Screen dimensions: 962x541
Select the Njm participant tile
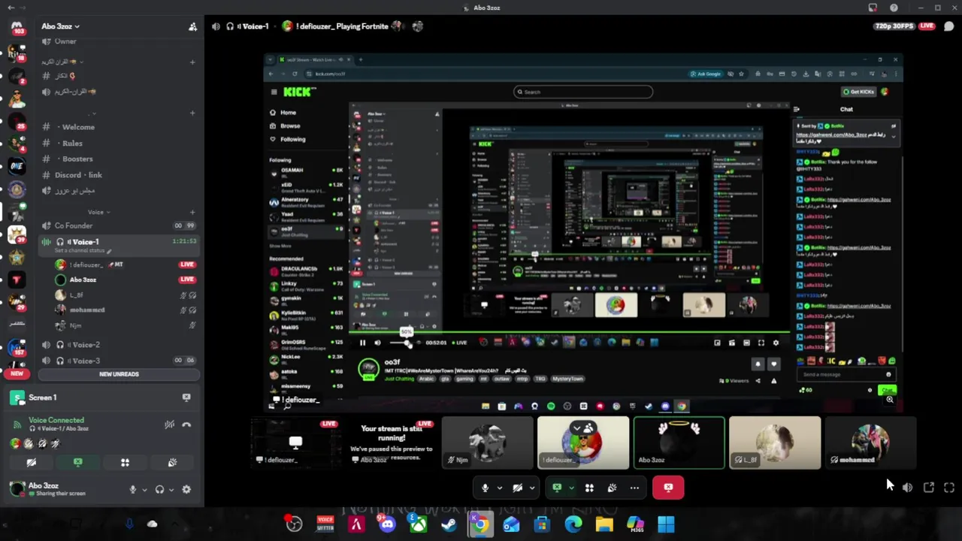tap(487, 443)
